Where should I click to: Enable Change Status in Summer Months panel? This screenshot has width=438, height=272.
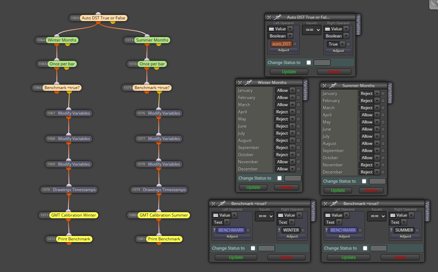[364, 181]
